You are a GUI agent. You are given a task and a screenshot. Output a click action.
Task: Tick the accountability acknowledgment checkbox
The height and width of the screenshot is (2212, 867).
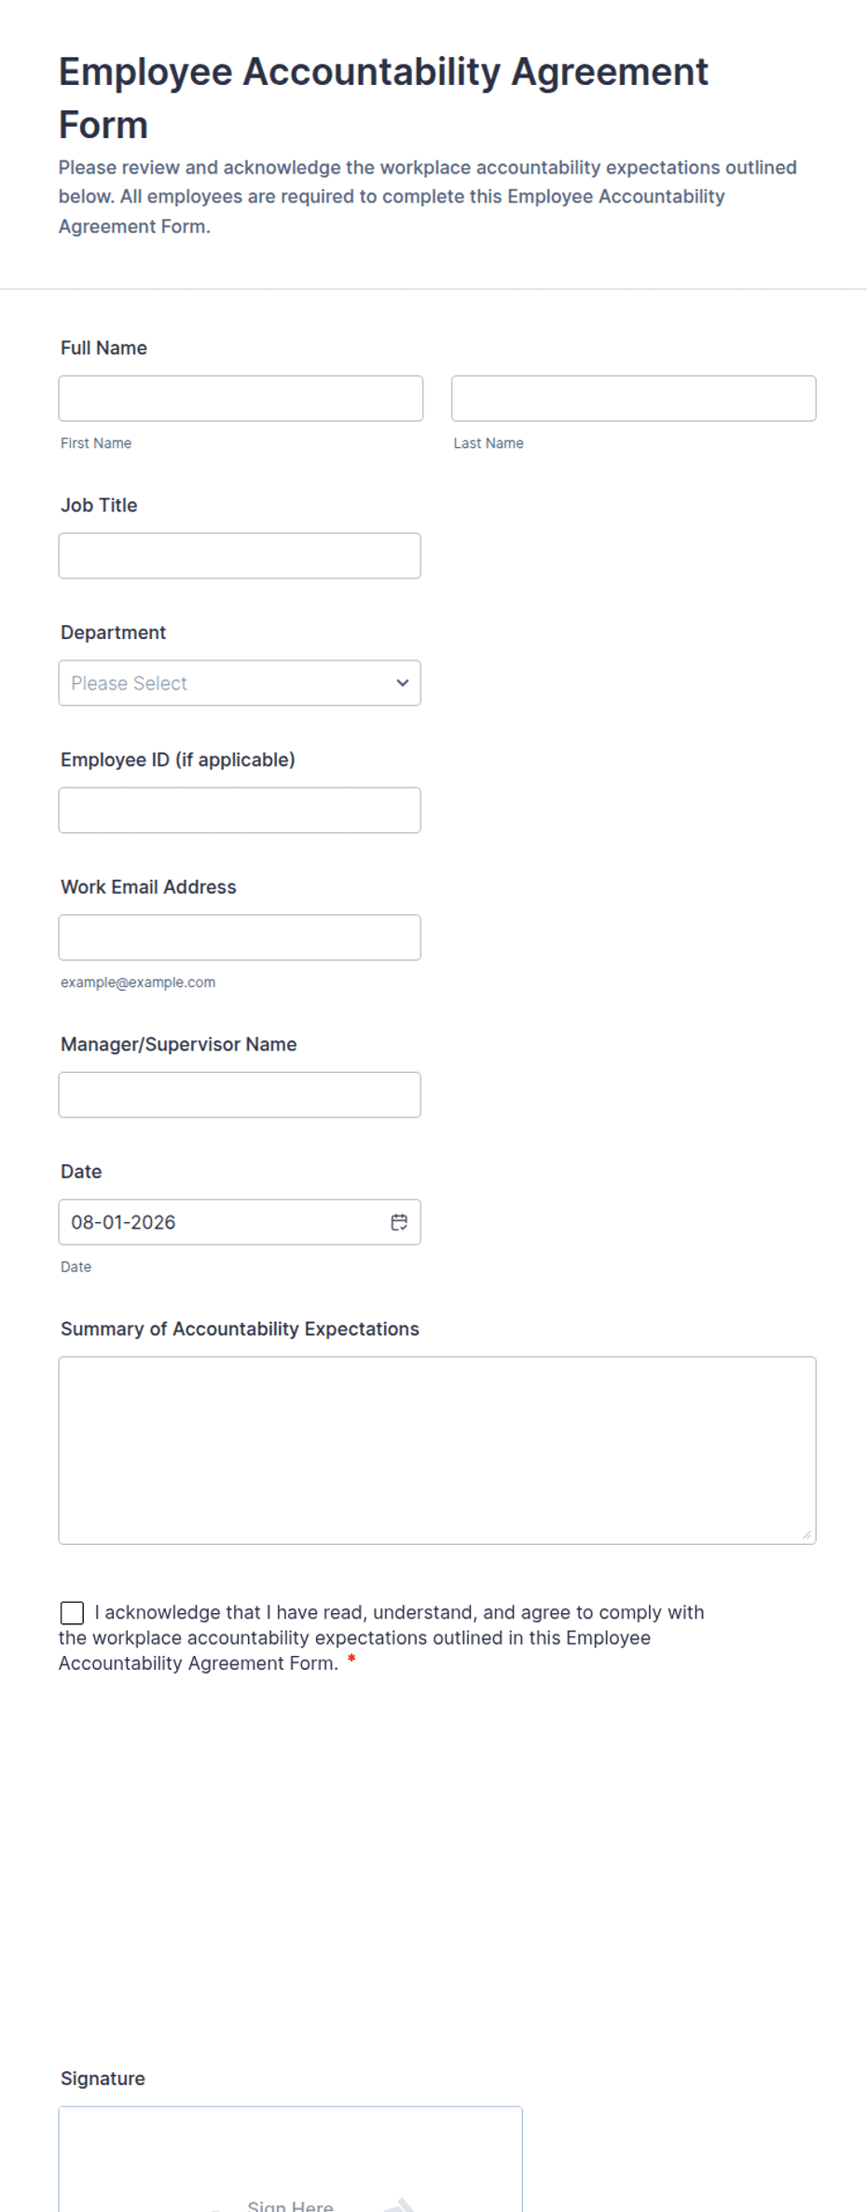click(x=72, y=1613)
